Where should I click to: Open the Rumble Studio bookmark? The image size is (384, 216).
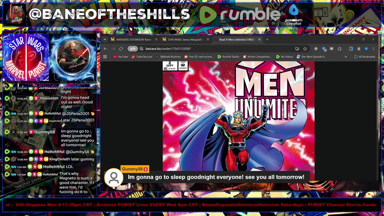point(229,57)
